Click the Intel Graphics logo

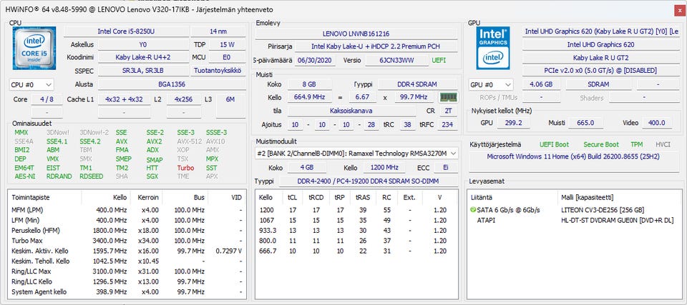493,48
